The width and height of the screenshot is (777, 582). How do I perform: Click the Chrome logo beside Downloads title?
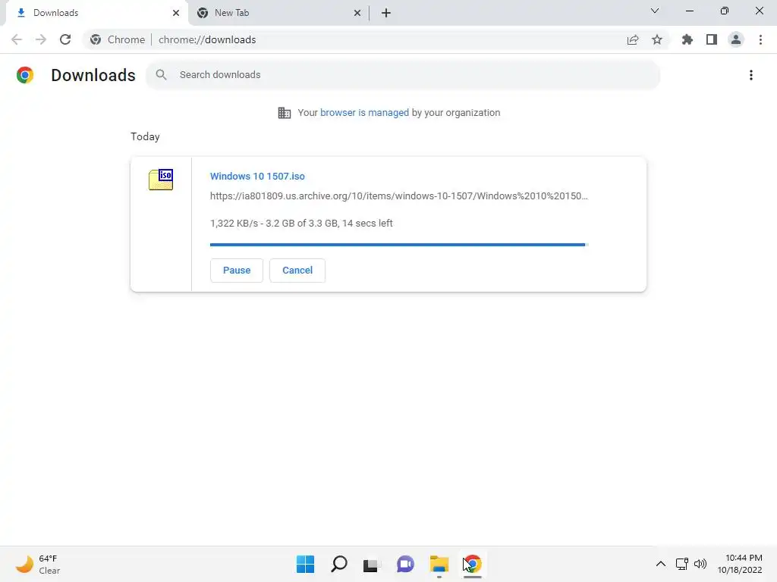click(x=25, y=75)
